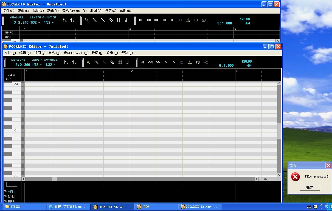Image resolution: width=332 pixels, height=211 pixels.
Task: Jump to song start in front editor transport
Action: pos(142,62)
